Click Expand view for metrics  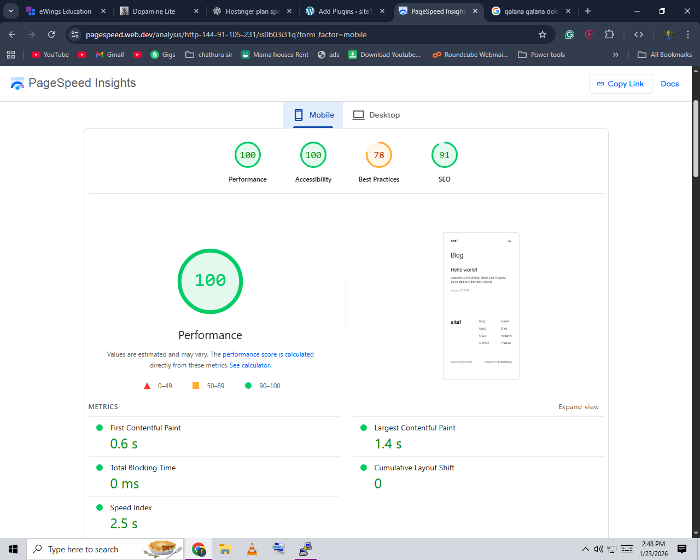pyautogui.click(x=579, y=407)
